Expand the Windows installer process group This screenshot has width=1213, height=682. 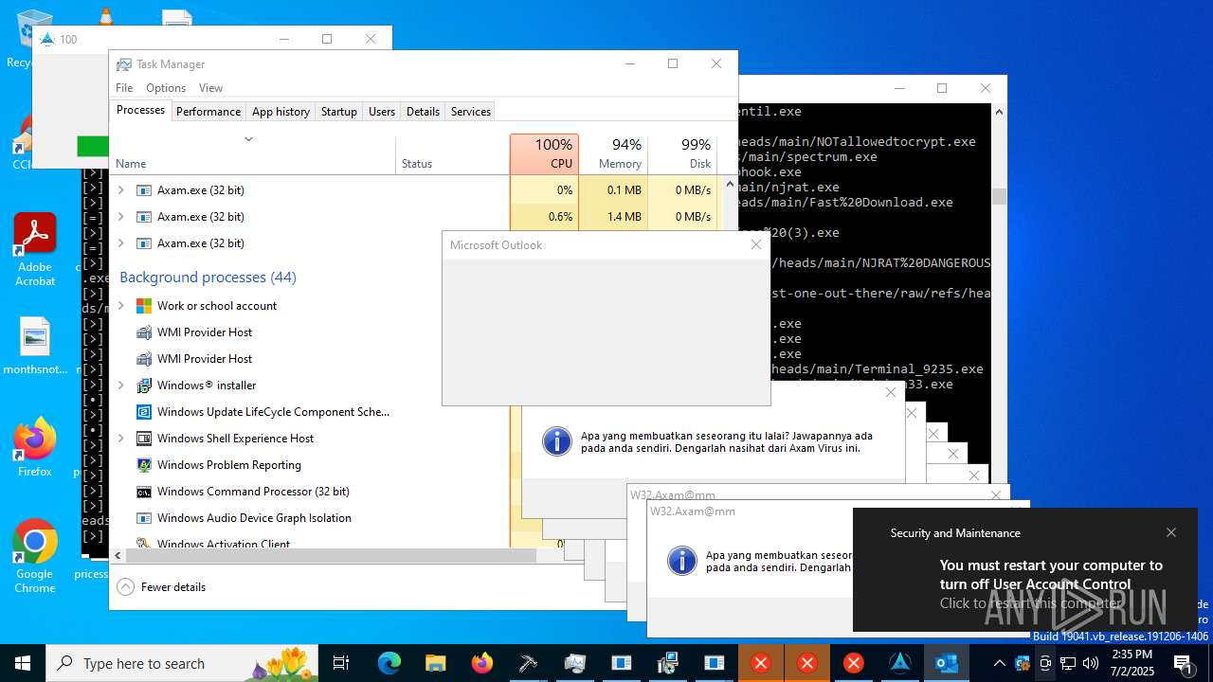tap(120, 386)
